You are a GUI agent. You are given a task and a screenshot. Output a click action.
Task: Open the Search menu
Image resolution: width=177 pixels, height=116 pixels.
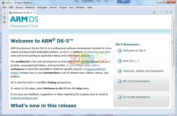tap(53, 7)
